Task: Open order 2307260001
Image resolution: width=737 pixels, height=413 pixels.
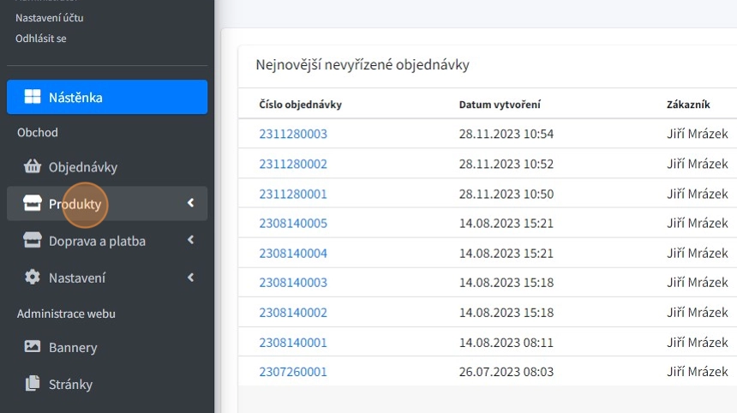Action: pos(293,372)
